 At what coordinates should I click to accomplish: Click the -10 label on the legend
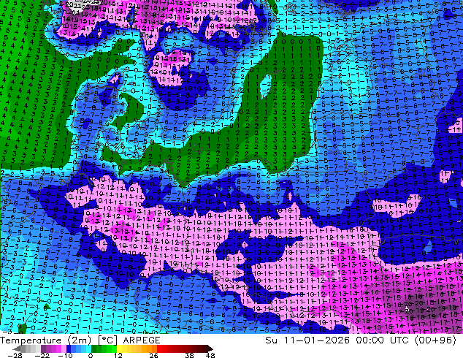click(x=66, y=355)
